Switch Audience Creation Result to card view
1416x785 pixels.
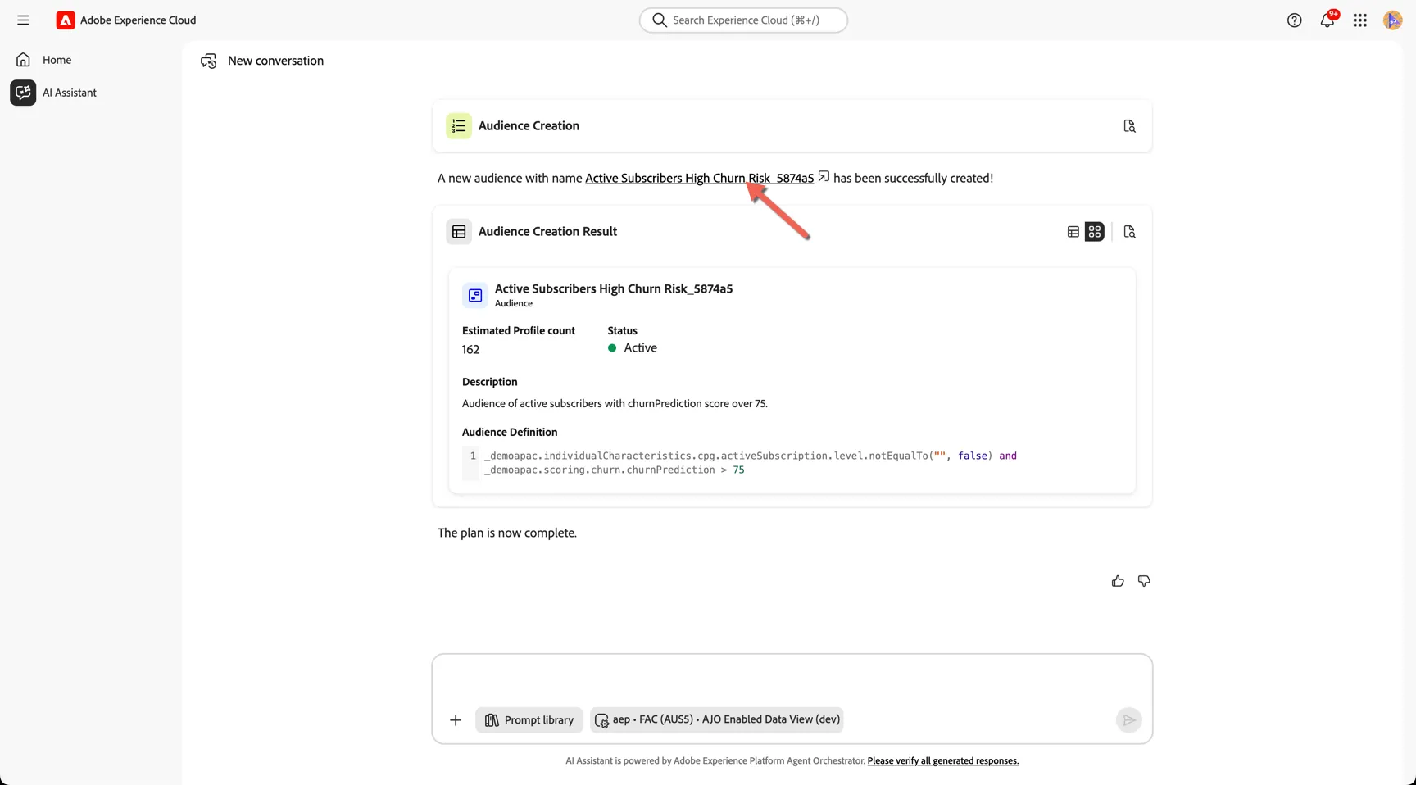tap(1095, 232)
